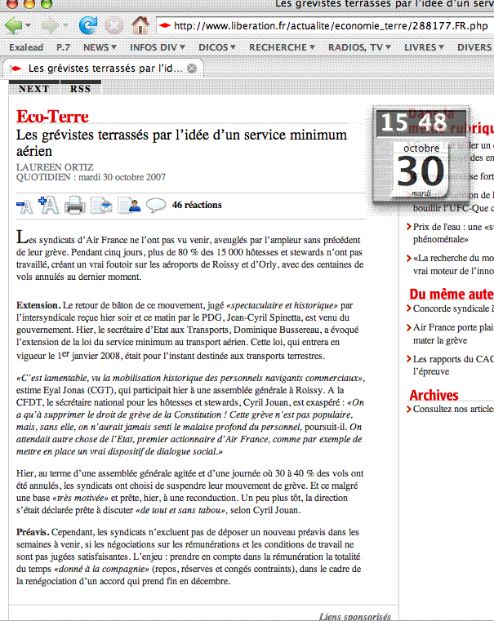Expand the RECHERCHE bookmarks folder

tap(282, 47)
